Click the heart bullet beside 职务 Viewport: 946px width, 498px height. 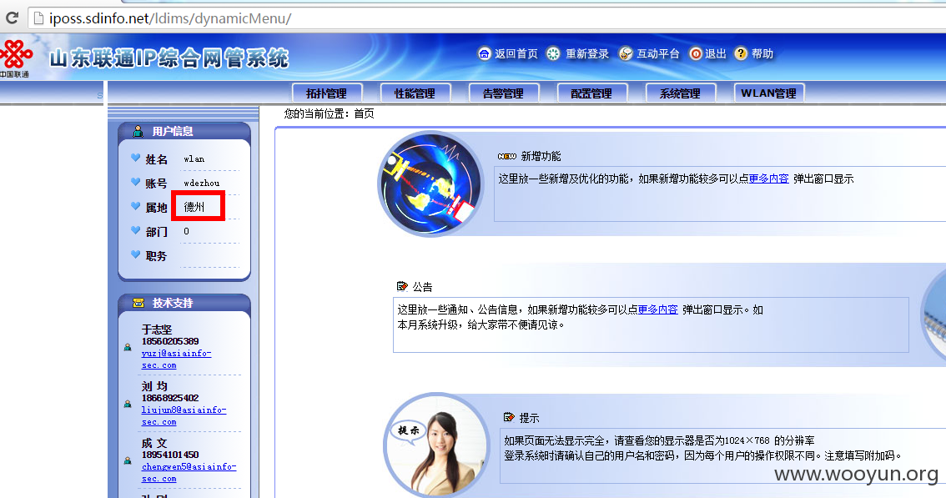point(136,254)
